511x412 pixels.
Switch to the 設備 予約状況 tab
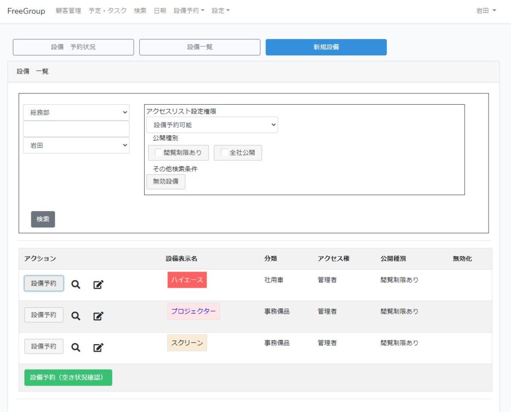pyautogui.click(x=73, y=47)
